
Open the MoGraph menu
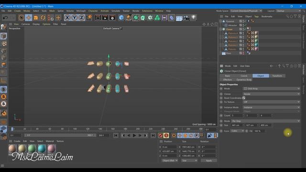point(81,11)
